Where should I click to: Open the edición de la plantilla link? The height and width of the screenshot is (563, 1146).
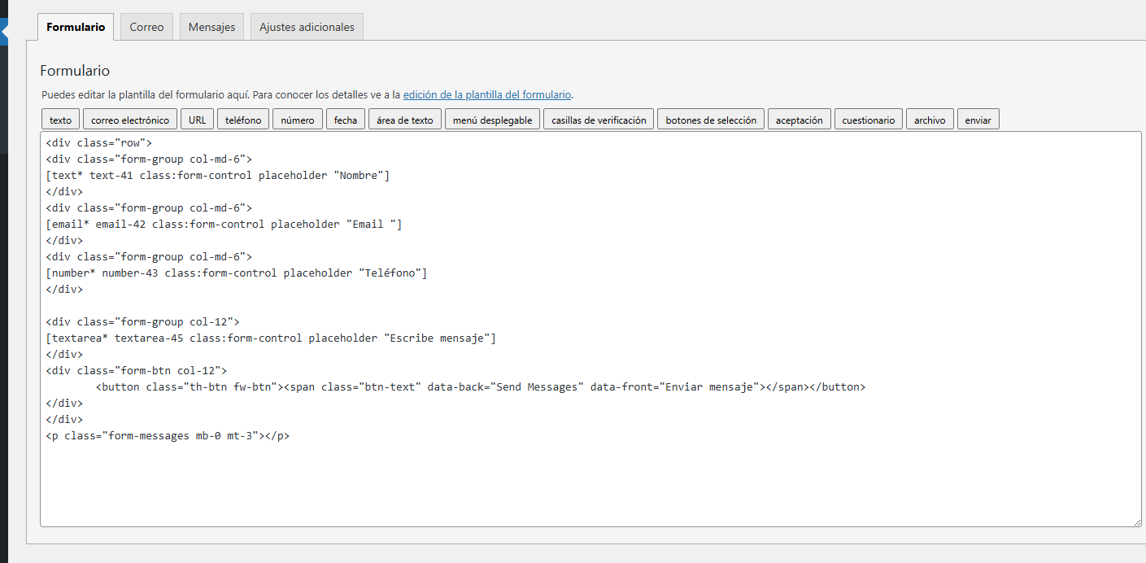[x=486, y=94]
